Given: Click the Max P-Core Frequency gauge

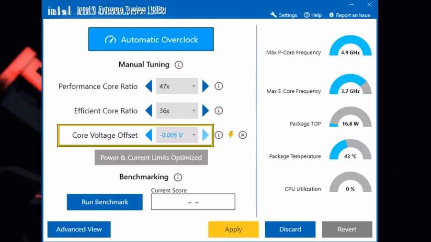Looking at the screenshot, I should [350, 45].
